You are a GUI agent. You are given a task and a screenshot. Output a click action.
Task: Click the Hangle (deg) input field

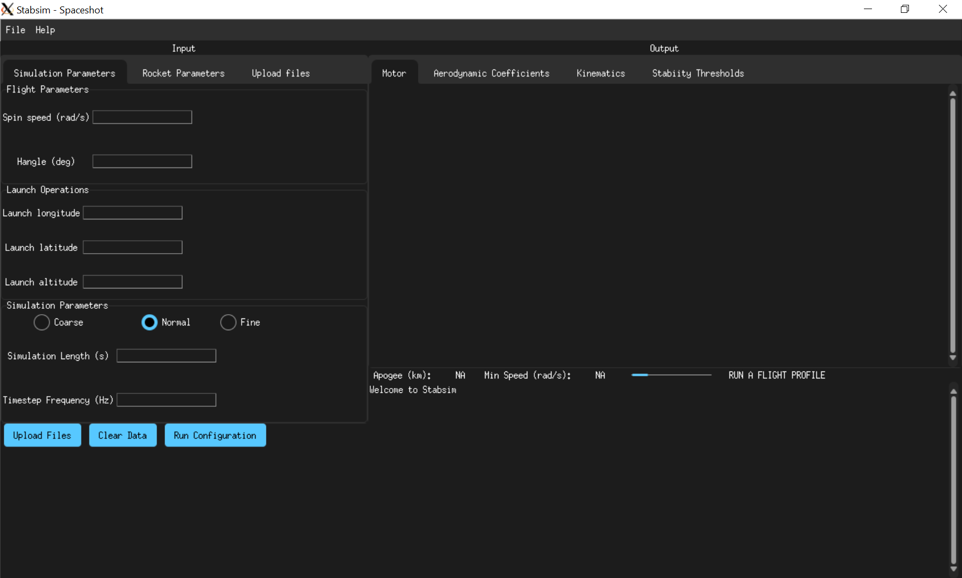pyautogui.click(x=143, y=162)
